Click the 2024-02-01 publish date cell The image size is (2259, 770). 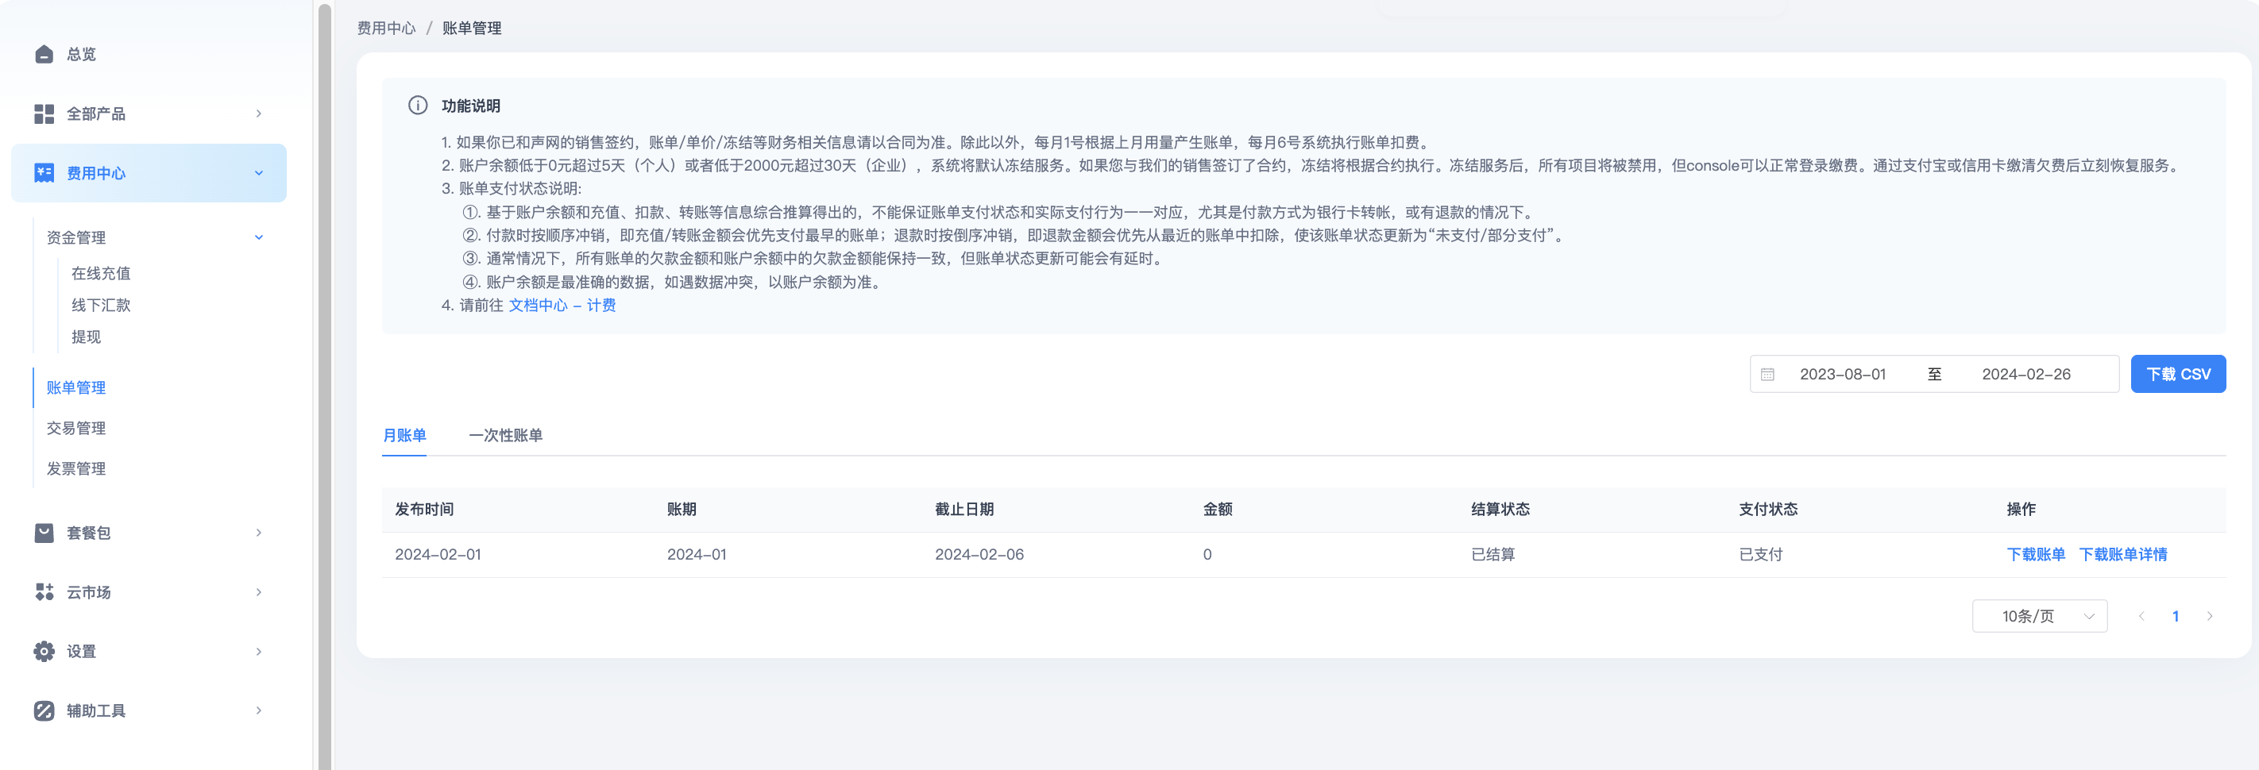tap(438, 555)
